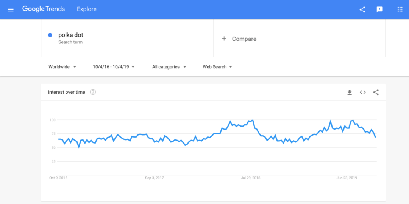Click the chart peak near Jul 29, 2018
Viewport: 409px width, 204px height.
pyautogui.click(x=253, y=120)
